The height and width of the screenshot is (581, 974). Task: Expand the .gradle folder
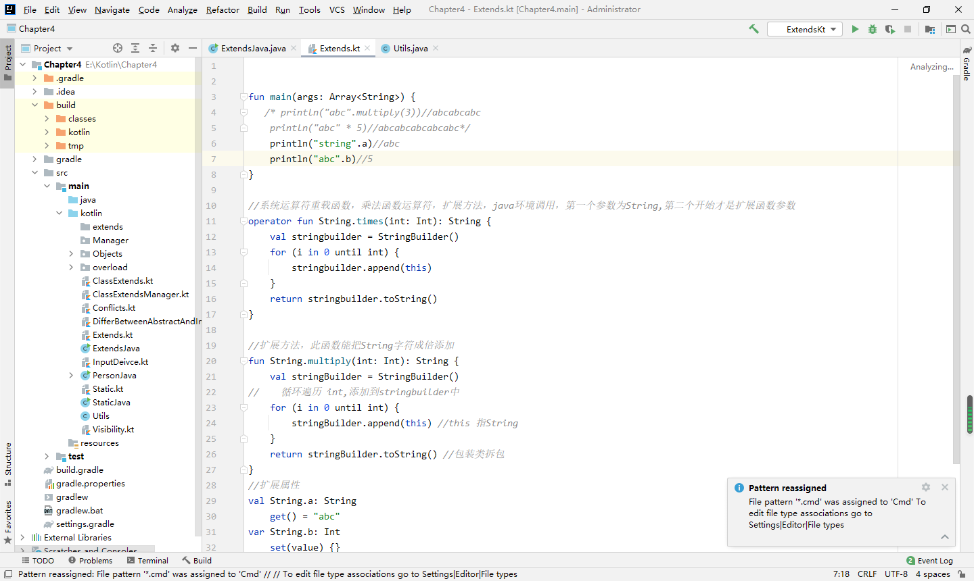point(34,78)
